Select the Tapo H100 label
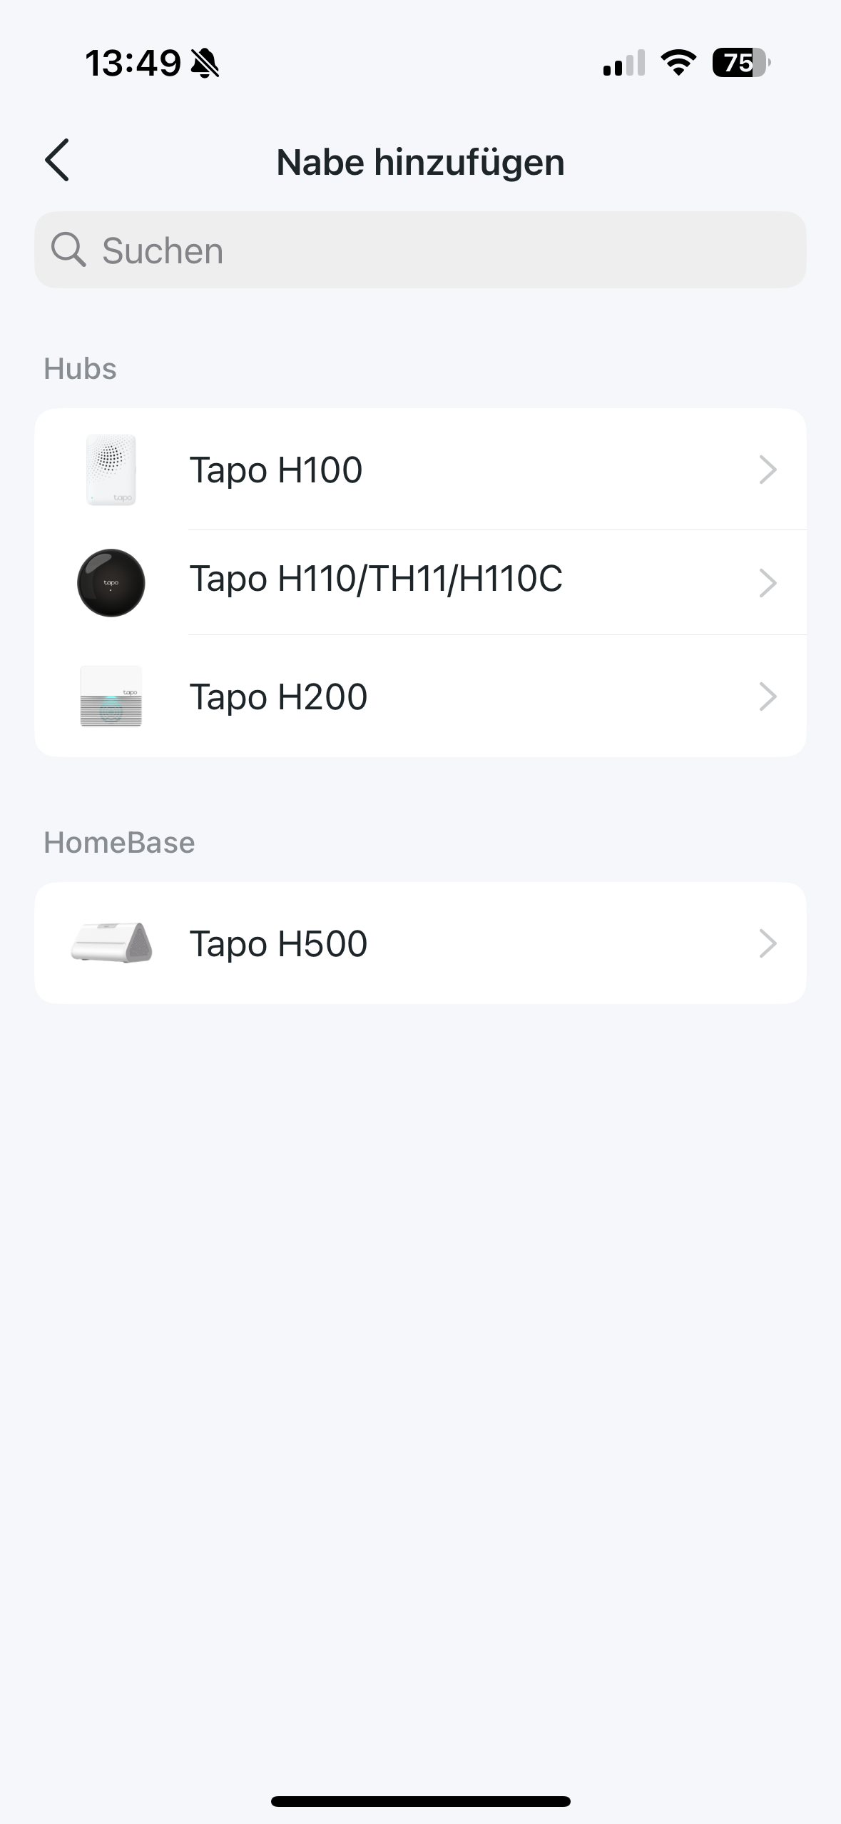The height and width of the screenshot is (1824, 841). (276, 470)
